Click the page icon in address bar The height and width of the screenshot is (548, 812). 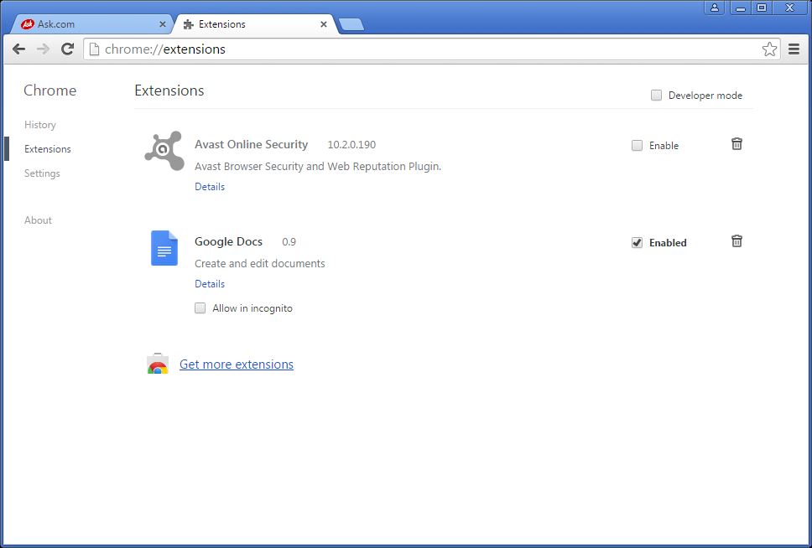coord(94,49)
